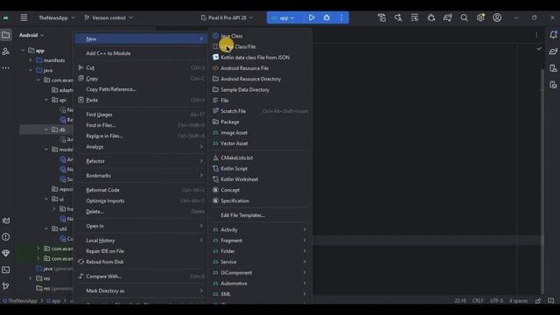Open the IDE settings gear

[480, 17]
